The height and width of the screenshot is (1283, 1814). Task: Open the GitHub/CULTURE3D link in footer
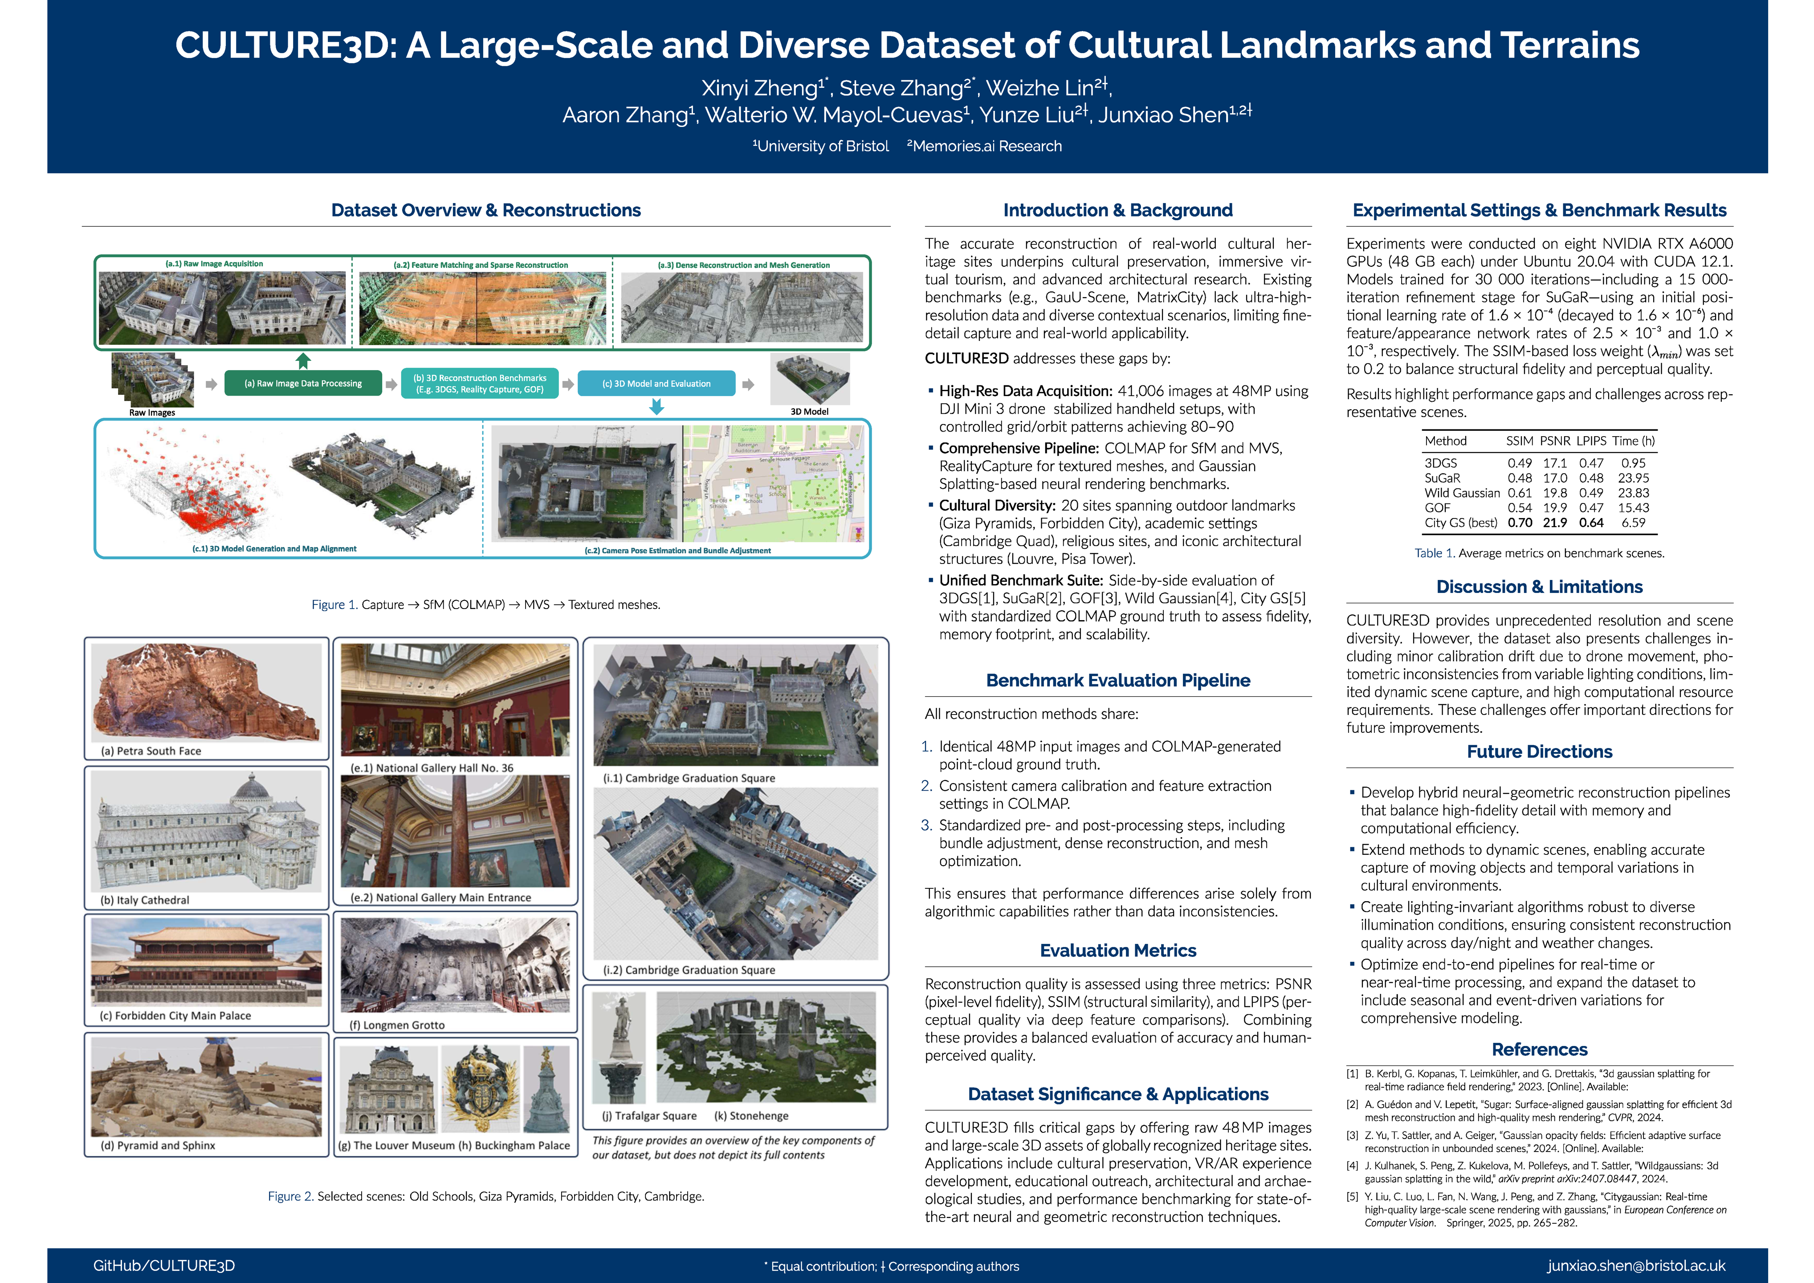click(x=164, y=1266)
